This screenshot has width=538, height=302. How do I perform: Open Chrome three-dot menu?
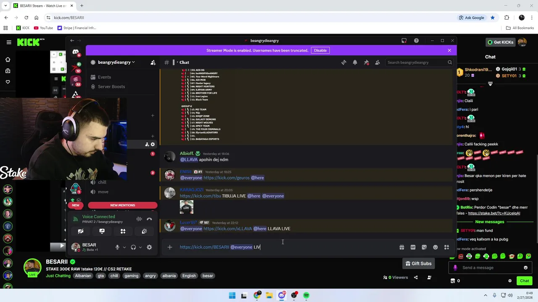tap(532, 18)
